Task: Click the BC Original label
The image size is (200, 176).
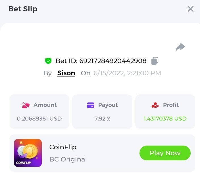Action: pyautogui.click(x=68, y=159)
